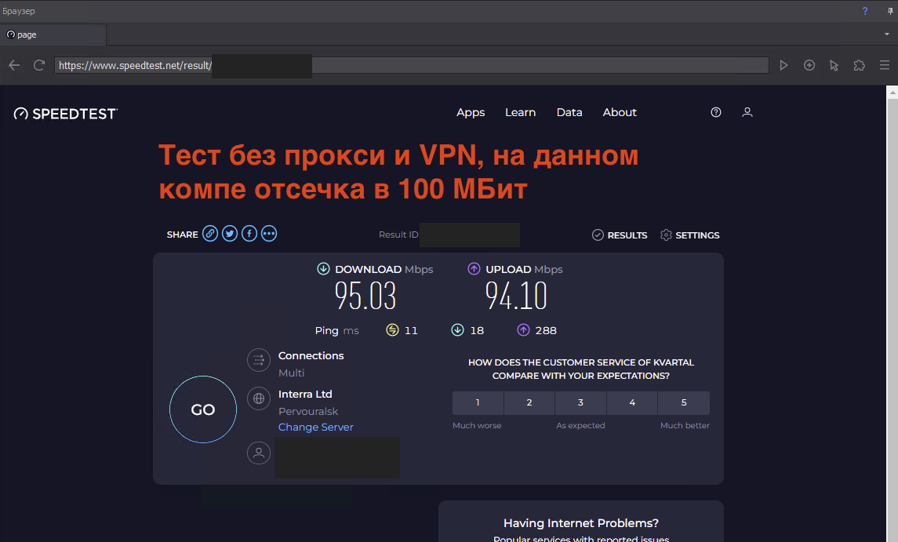Open the Data menu item

pos(569,112)
